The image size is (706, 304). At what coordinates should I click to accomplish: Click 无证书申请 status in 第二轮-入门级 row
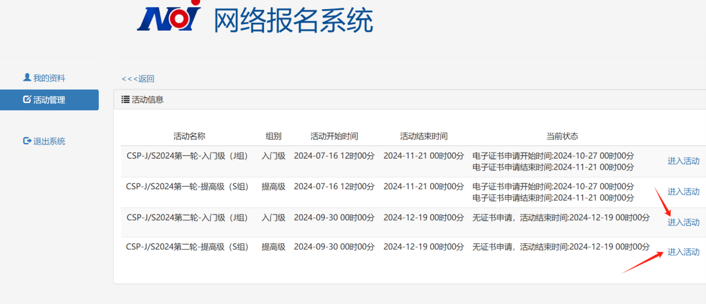(x=561, y=218)
